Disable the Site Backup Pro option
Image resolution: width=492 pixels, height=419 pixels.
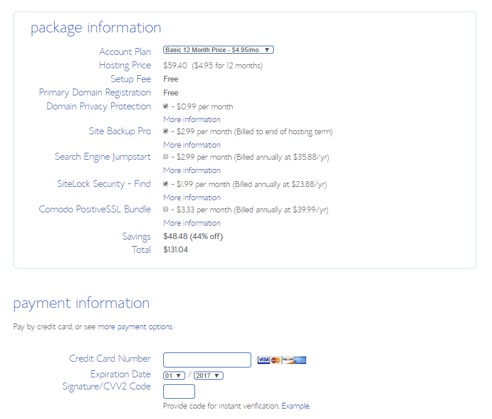(165, 132)
